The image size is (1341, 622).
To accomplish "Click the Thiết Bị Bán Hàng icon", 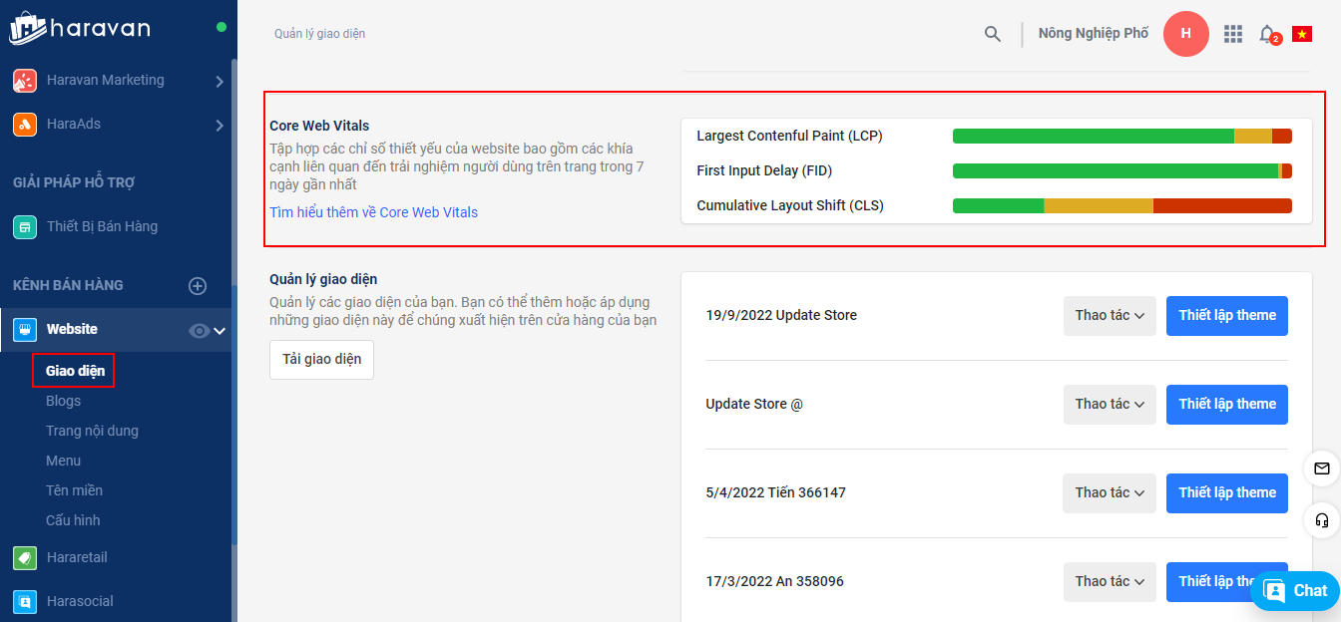I will point(25,227).
